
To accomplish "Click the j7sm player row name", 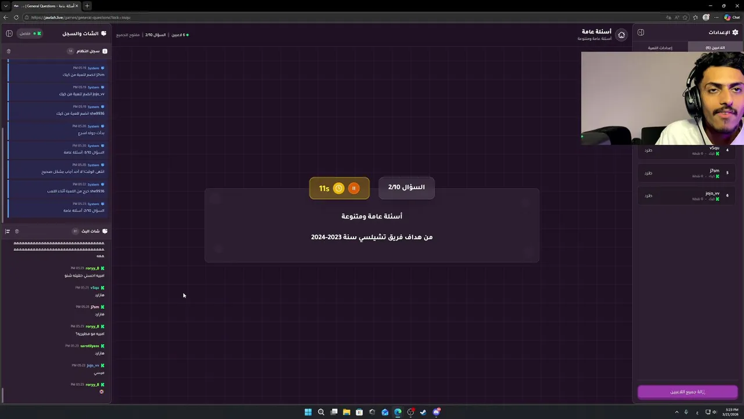I will coord(714,171).
